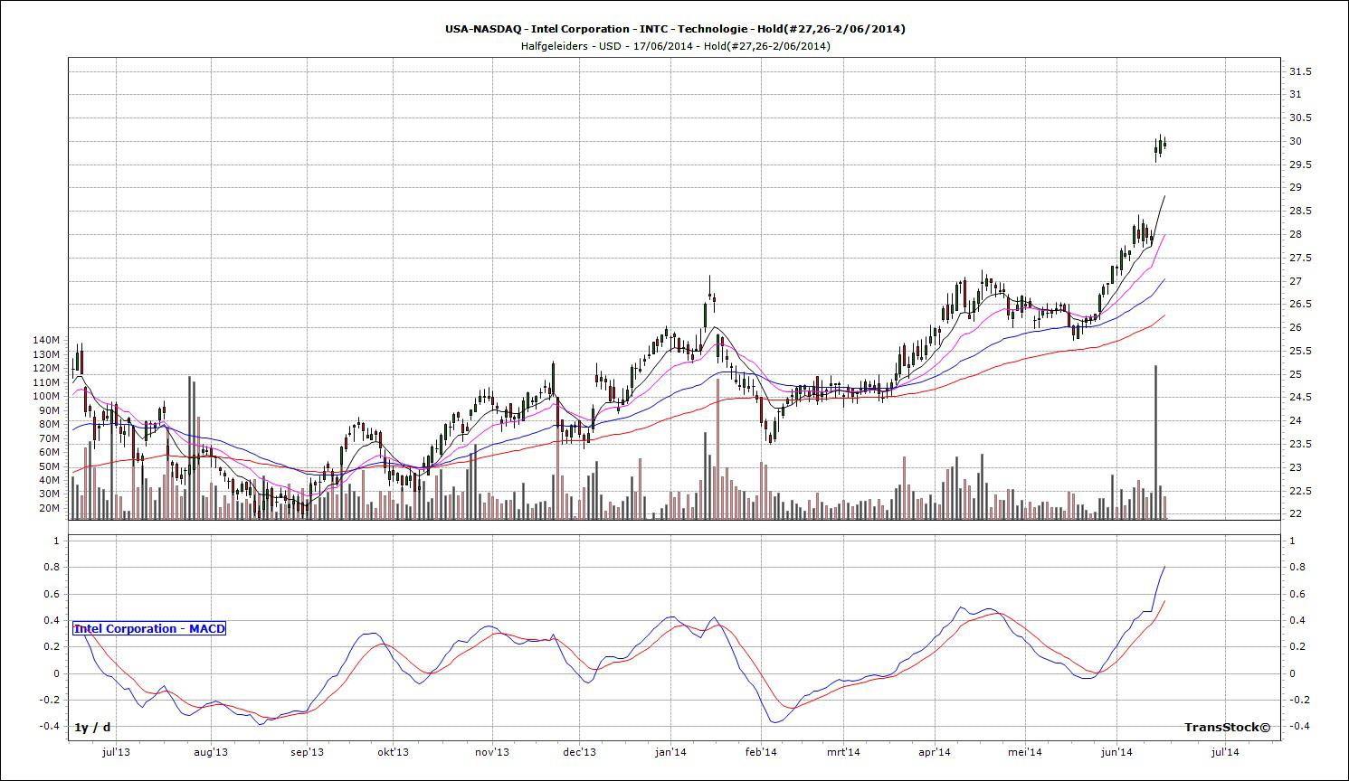Click the okt'13 date axis label
Image resolution: width=1349 pixels, height=781 pixels.
point(393,752)
